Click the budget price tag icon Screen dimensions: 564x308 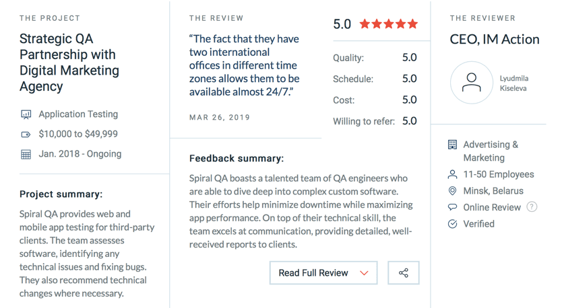tap(26, 134)
